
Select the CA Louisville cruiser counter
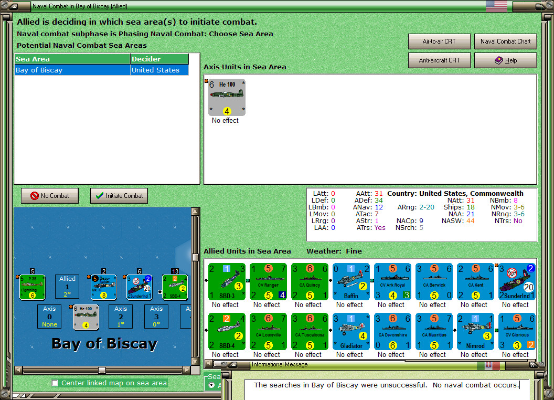[x=268, y=331]
